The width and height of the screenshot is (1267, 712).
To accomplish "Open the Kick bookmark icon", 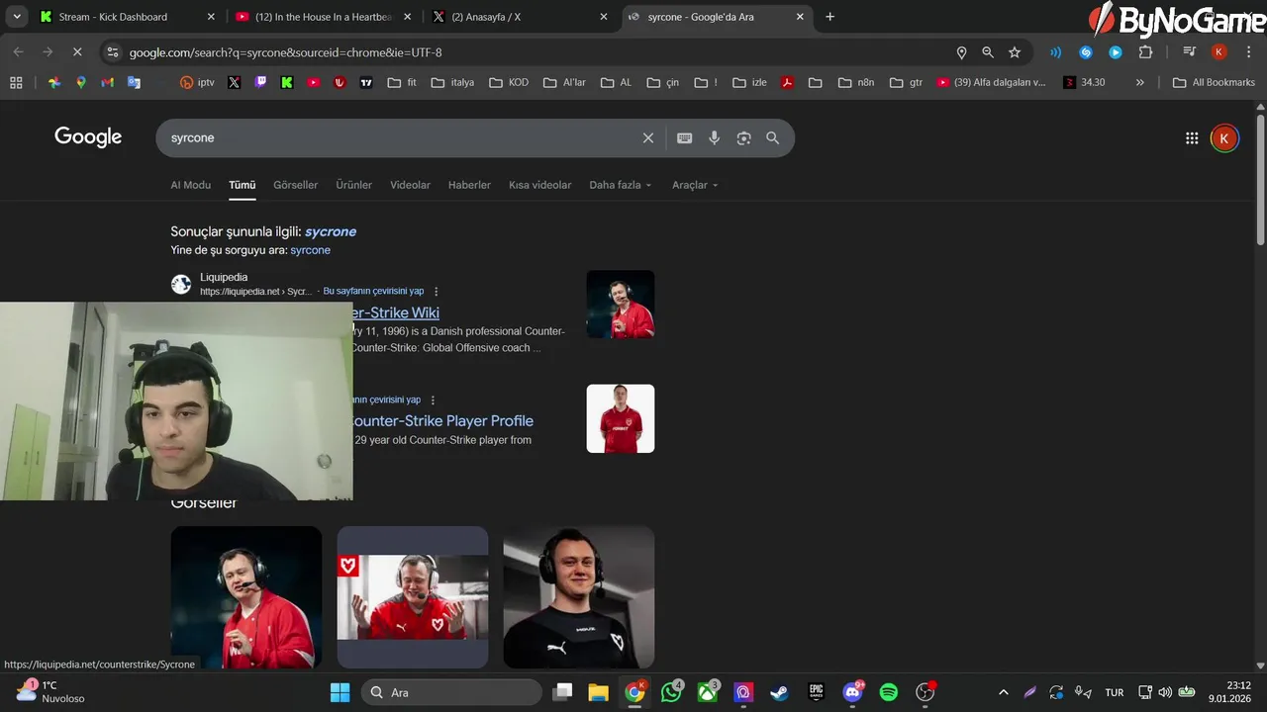I will point(287,82).
